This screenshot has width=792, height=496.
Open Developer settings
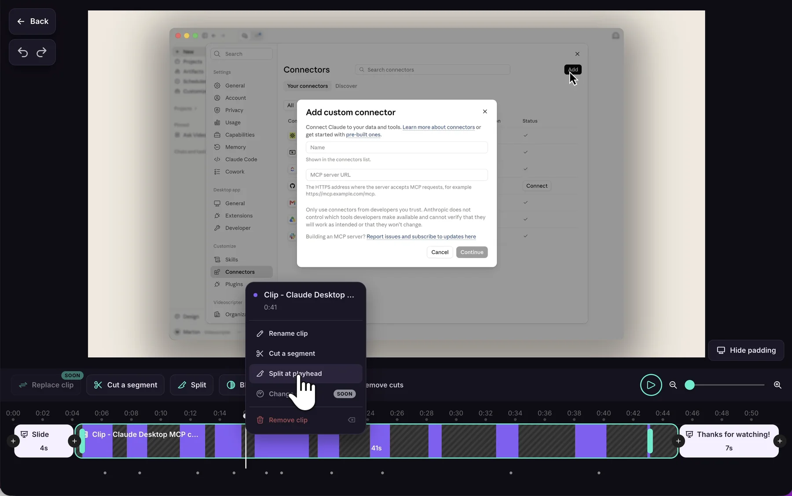[x=242, y=228]
